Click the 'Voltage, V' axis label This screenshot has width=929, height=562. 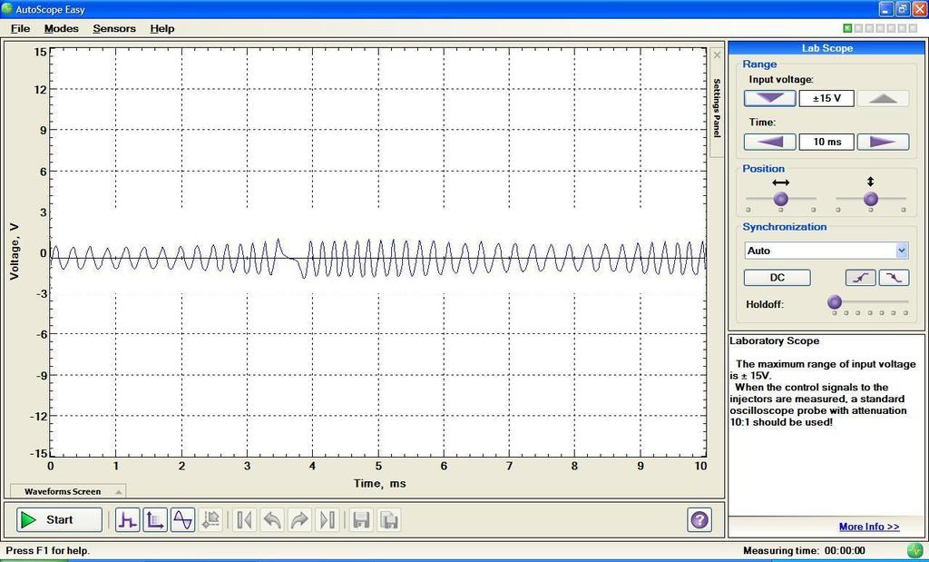(x=15, y=251)
